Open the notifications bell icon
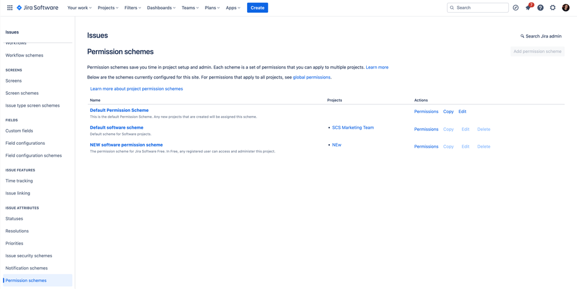This screenshot has height=289, width=577. pos(528,7)
